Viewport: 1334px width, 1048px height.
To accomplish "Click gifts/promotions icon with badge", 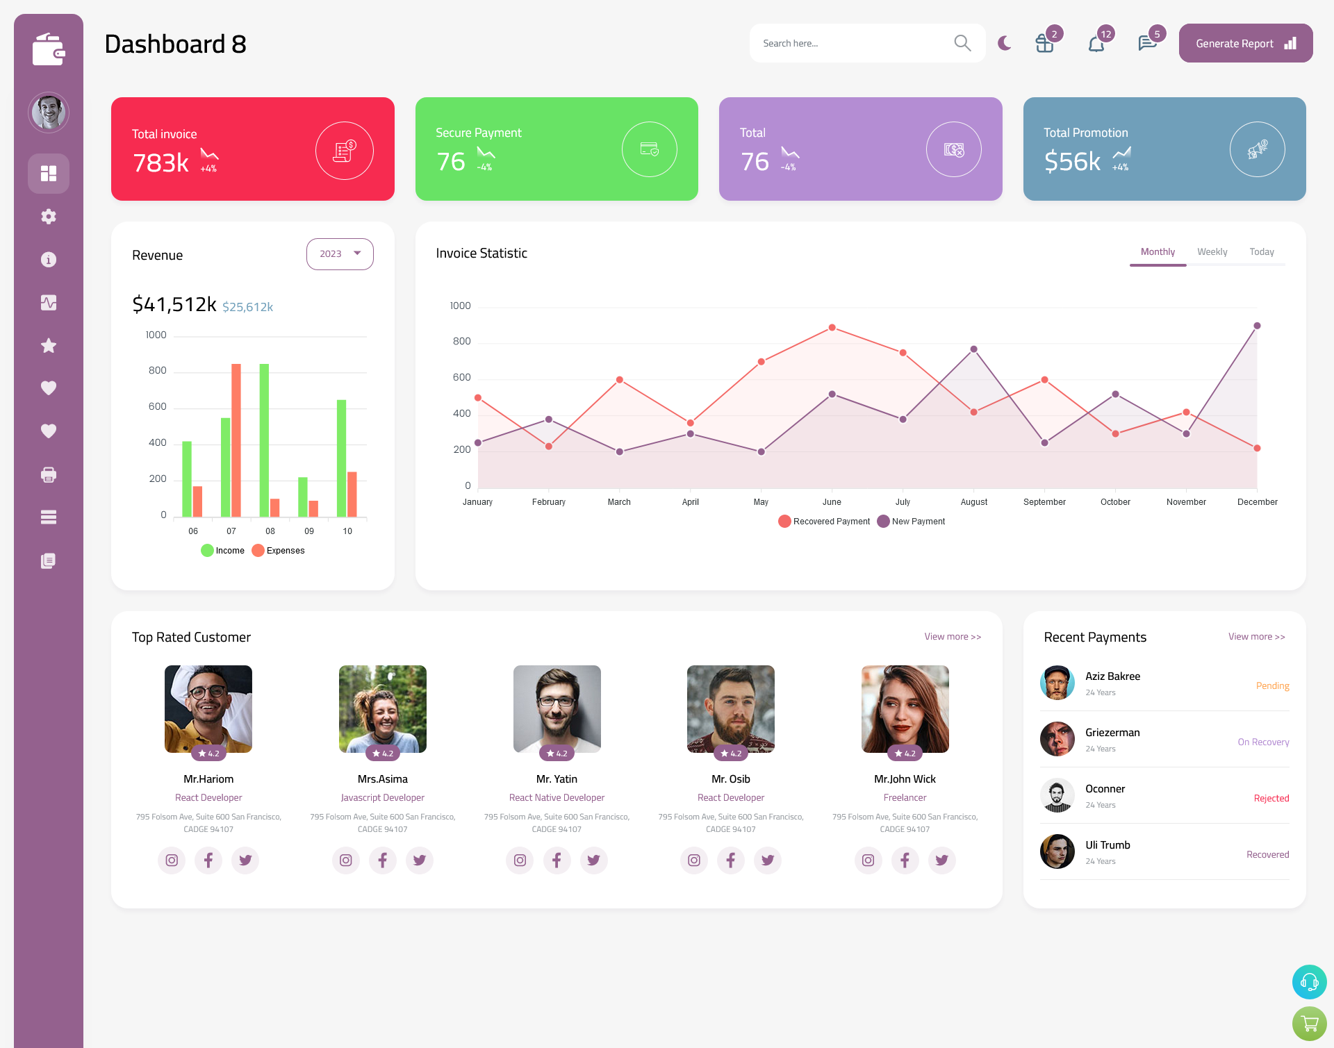I will tap(1044, 43).
